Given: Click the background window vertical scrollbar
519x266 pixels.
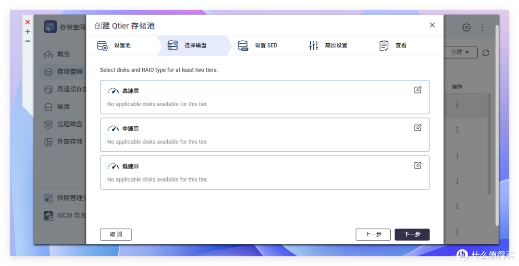Looking at the screenshot, I should 497,126.
